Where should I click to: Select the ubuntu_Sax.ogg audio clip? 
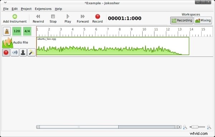coord(113,46)
